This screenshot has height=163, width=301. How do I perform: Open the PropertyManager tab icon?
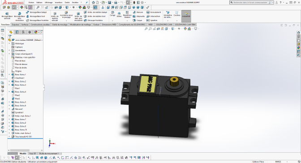click(17, 32)
